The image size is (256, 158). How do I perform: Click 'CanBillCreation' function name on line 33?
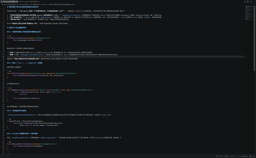[16, 73]
